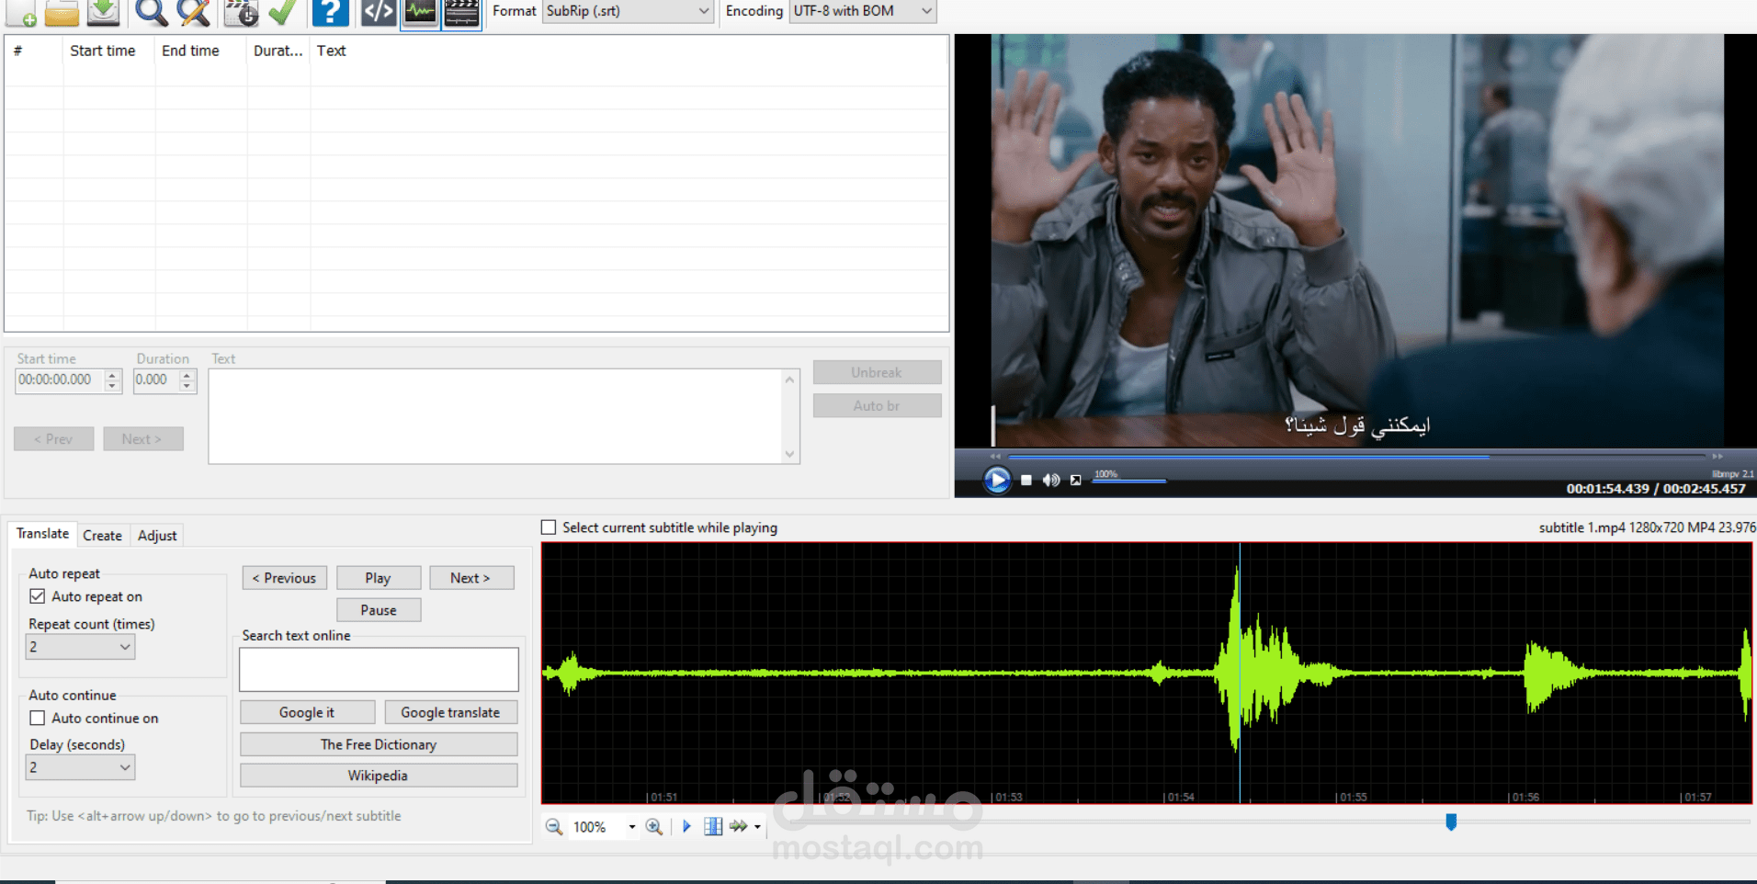Open the playback speed dropdown arrow
Image resolution: width=1757 pixels, height=884 pixels.
[x=757, y=827]
